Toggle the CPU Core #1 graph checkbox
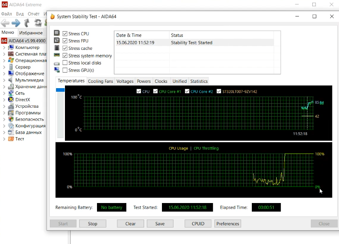339x244 pixels. (155, 91)
